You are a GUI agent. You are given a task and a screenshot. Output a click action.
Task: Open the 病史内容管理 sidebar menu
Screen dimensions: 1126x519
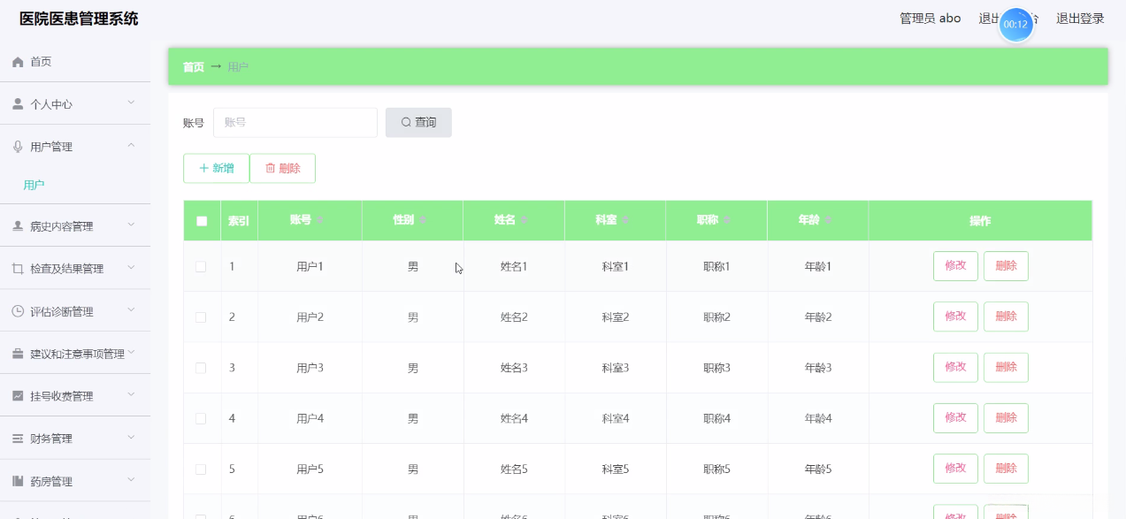pyautogui.click(x=75, y=226)
